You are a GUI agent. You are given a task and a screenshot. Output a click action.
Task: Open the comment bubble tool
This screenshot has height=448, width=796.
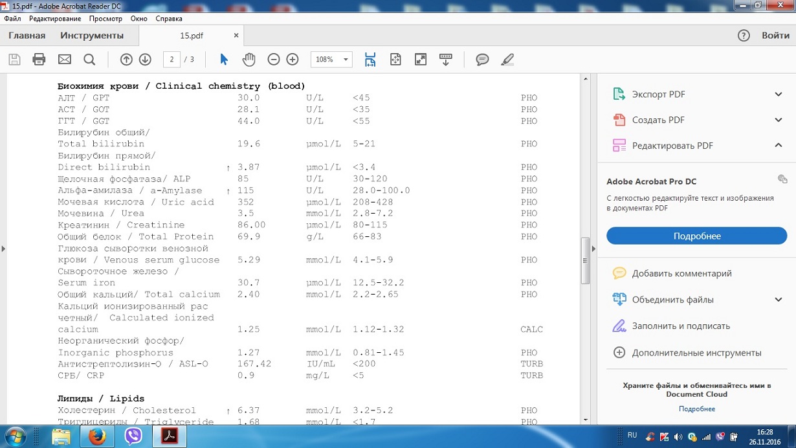coord(482,60)
